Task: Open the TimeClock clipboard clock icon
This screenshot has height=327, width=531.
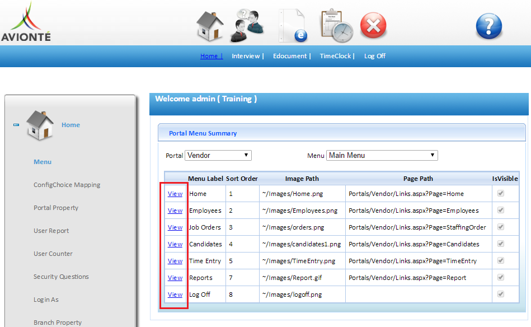Action: click(337, 26)
